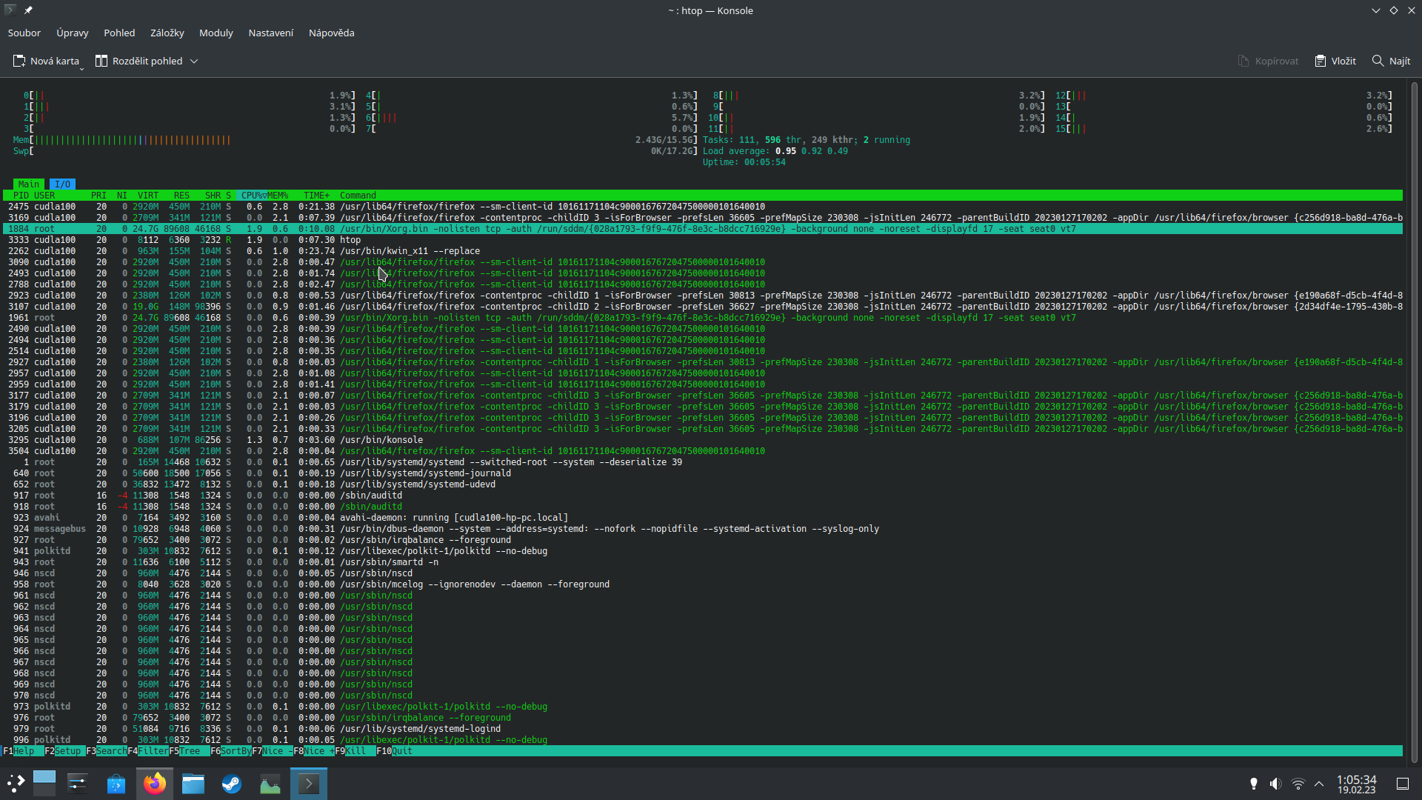
Task: Open the Soubor menu
Action: click(24, 33)
